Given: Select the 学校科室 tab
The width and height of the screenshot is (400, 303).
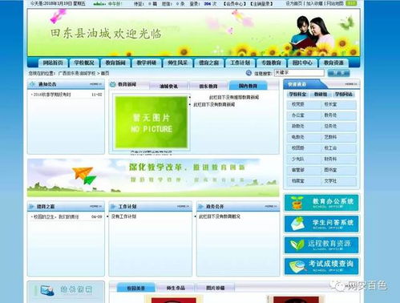Looking at the screenshot, I should pos(297,95).
